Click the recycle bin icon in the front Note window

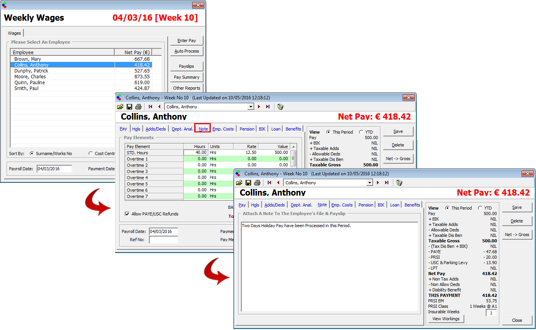[399, 183]
